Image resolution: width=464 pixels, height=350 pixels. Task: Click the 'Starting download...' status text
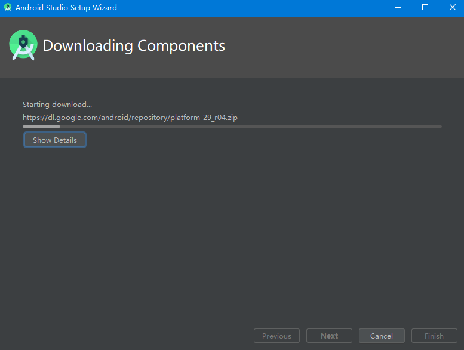click(x=57, y=105)
